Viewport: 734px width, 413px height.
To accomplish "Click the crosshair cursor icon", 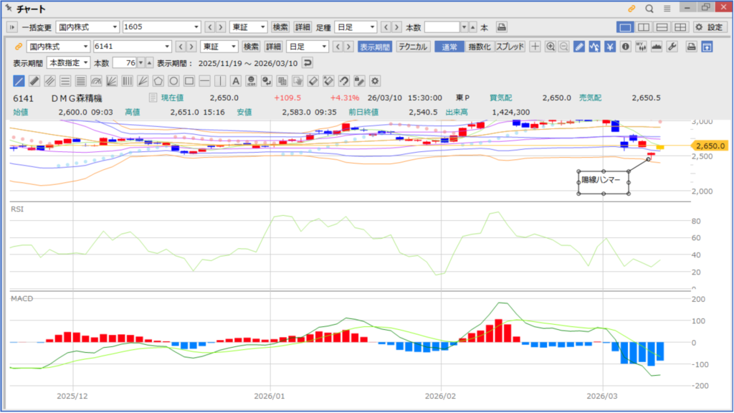I will [x=535, y=47].
